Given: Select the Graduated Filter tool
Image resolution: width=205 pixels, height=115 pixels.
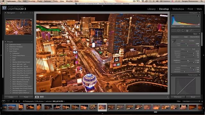Looking at the screenshot, I should coord(187,30).
